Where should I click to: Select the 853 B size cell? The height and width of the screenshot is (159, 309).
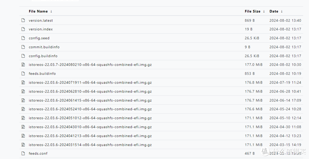click(250, 74)
